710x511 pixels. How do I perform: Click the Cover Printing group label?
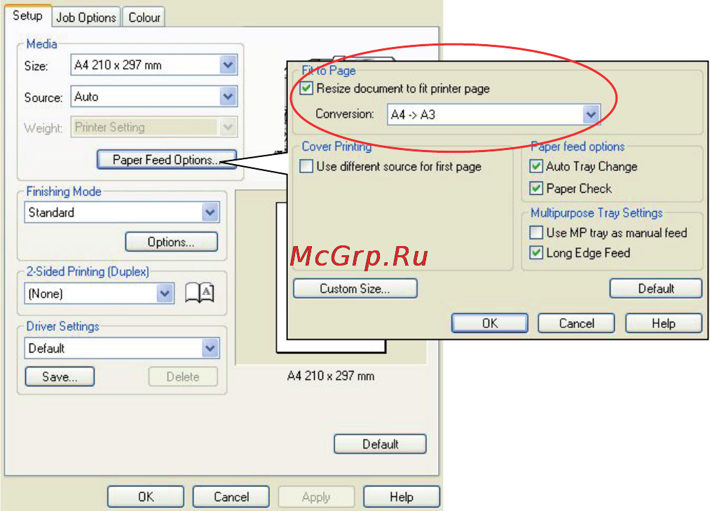click(336, 147)
